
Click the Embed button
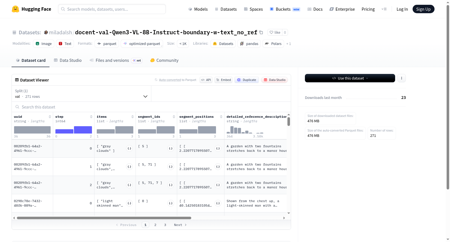tap(224, 80)
